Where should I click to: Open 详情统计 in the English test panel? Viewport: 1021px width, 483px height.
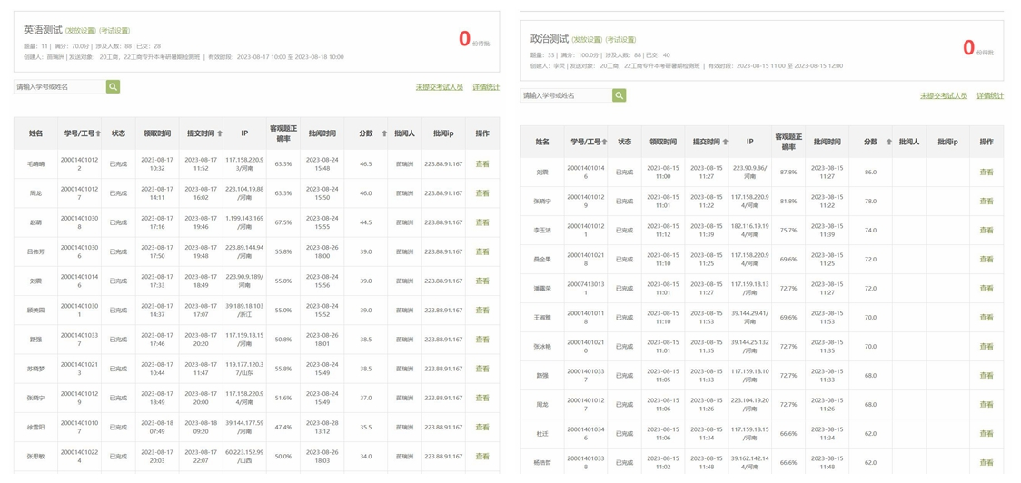click(x=486, y=87)
